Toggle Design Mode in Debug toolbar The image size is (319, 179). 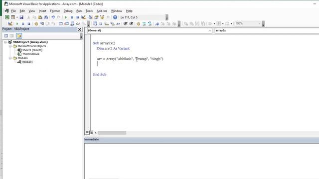tap(10, 24)
